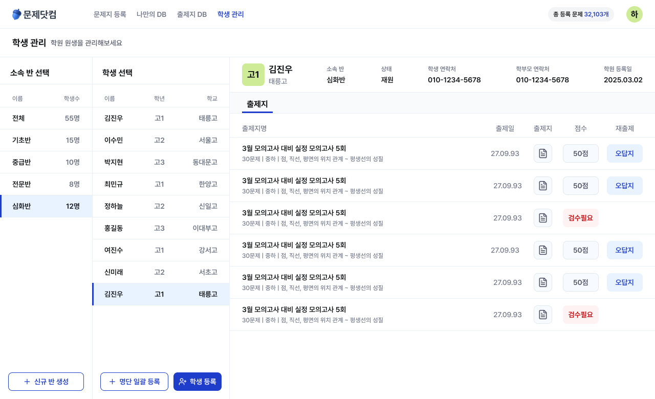Pick student 정하늘 from 신일고
Screen dimensions: 655x399
[161, 206]
